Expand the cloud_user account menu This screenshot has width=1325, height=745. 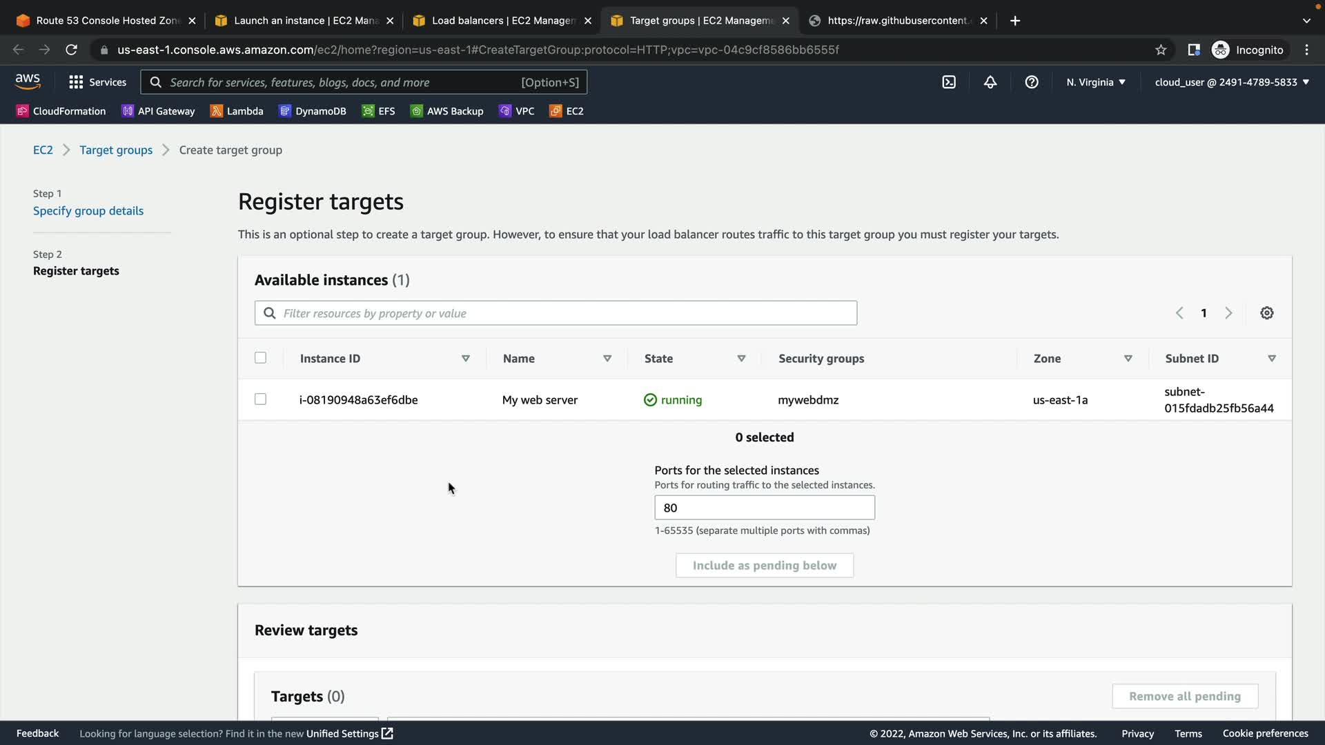[1231, 82]
